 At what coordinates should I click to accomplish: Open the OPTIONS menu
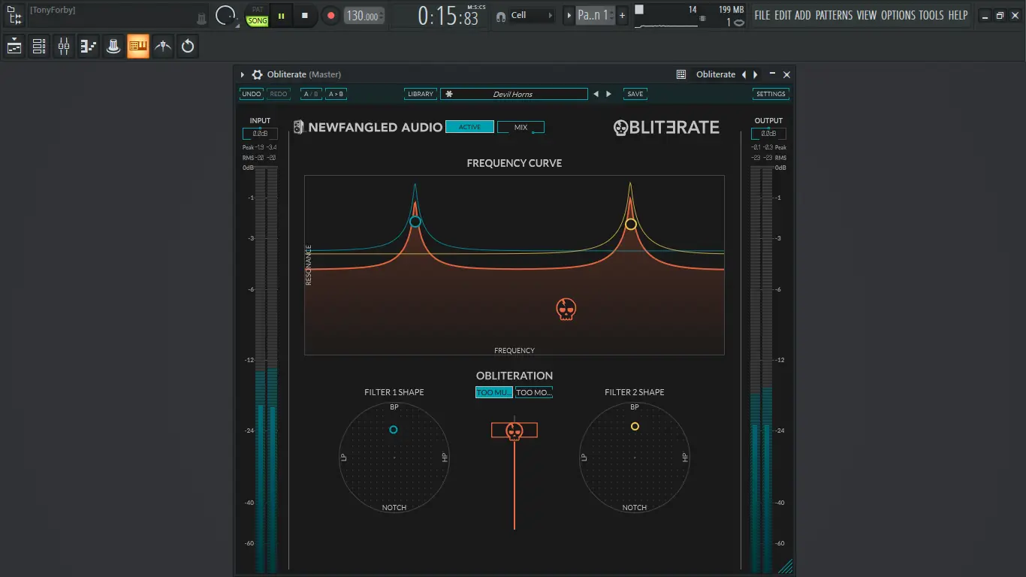898,15
